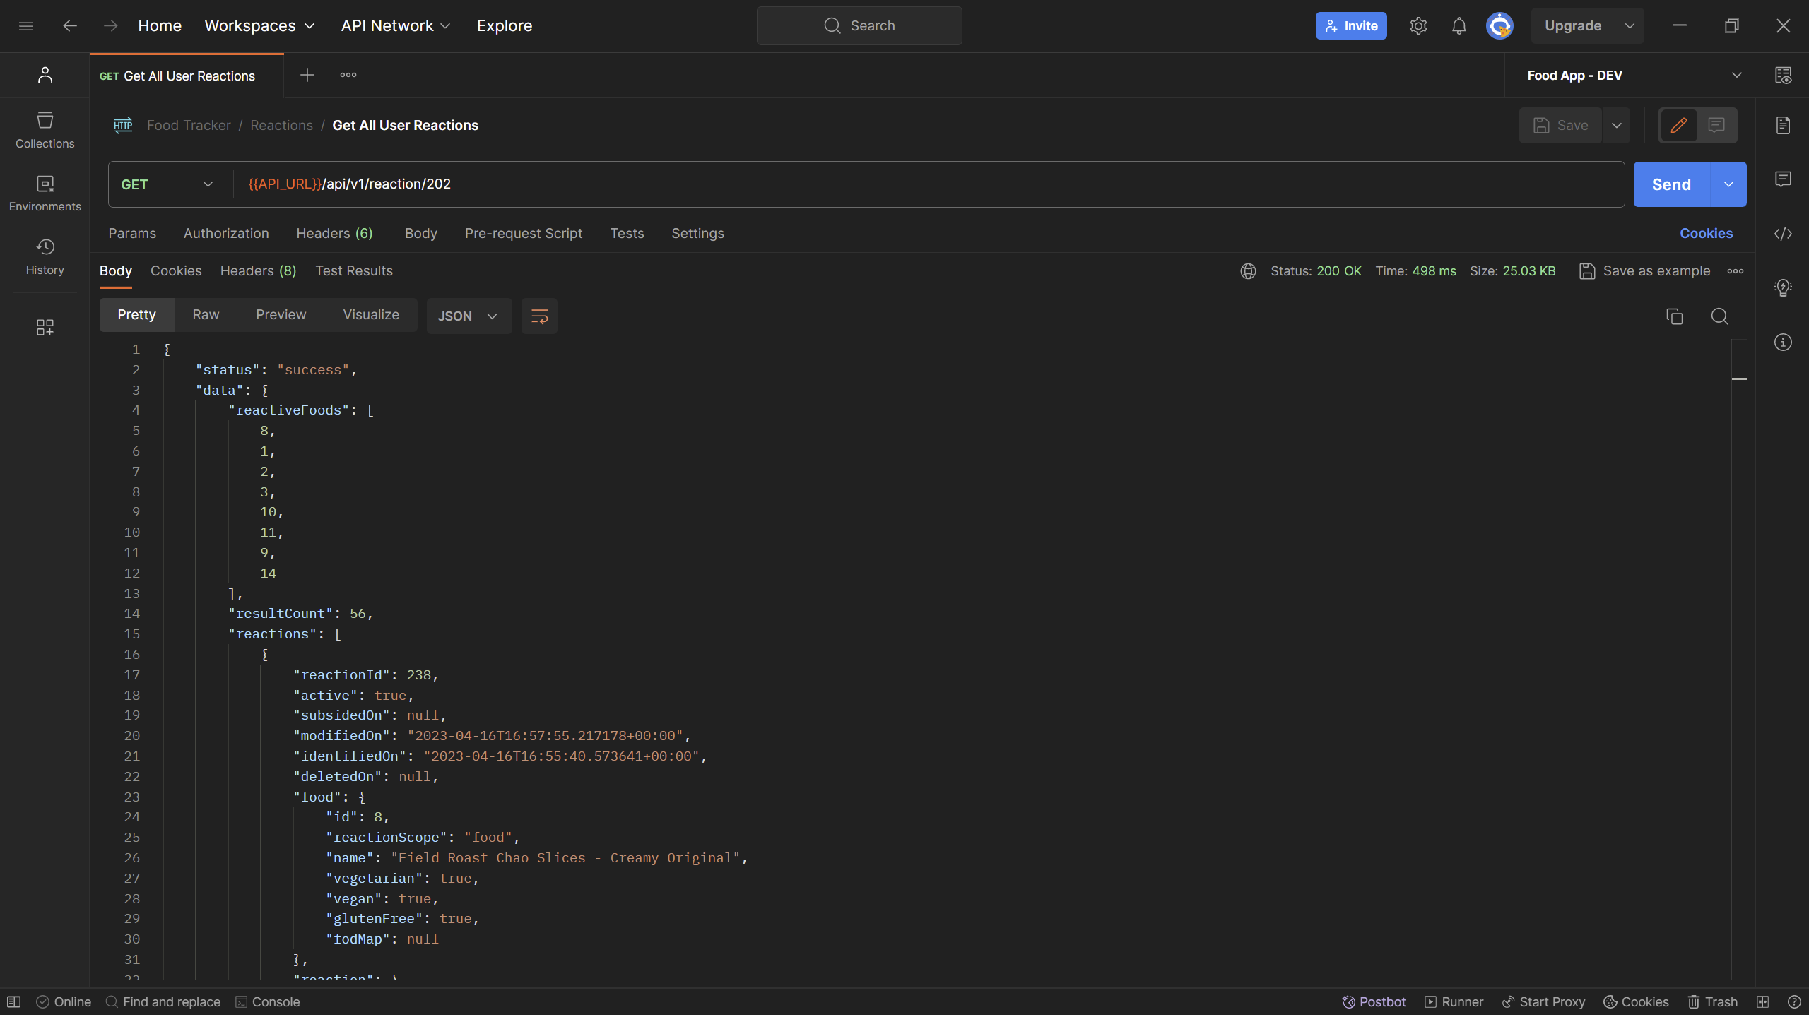Viewport: 1809px width, 1017px height.
Task: Select the Visualize view
Action: point(371,315)
